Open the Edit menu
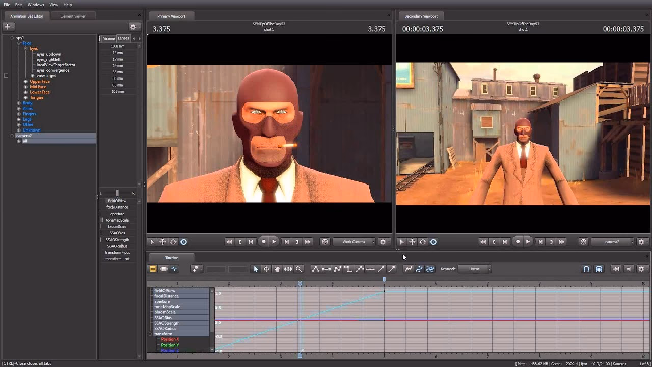 (x=18, y=5)
